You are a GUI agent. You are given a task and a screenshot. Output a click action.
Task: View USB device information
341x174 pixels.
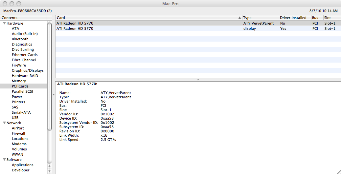coord(15,118)
